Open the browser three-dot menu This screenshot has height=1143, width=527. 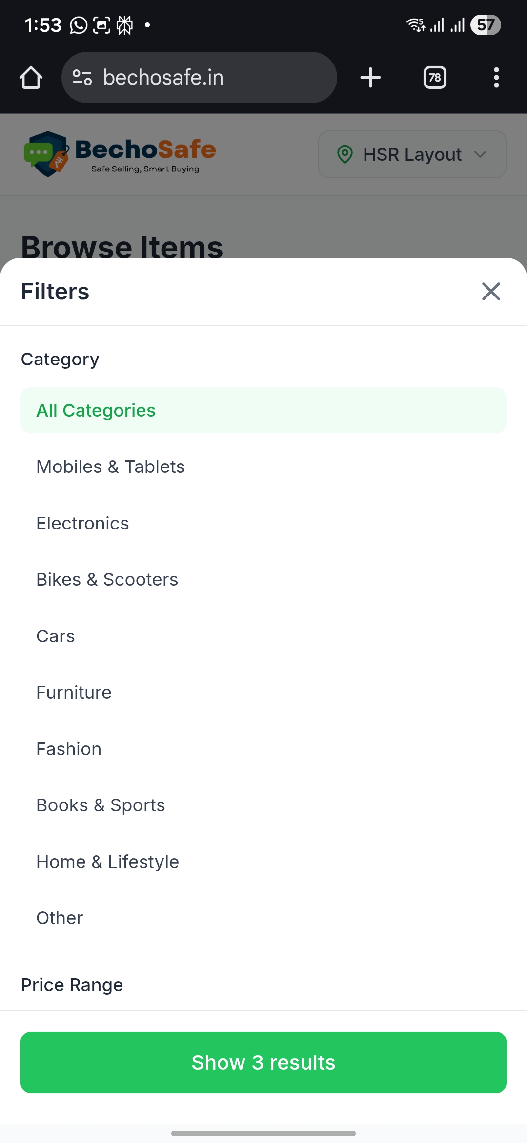point(496,78)
